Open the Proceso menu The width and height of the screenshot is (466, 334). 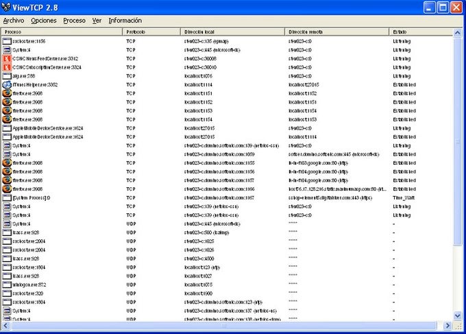coord(74,21)
